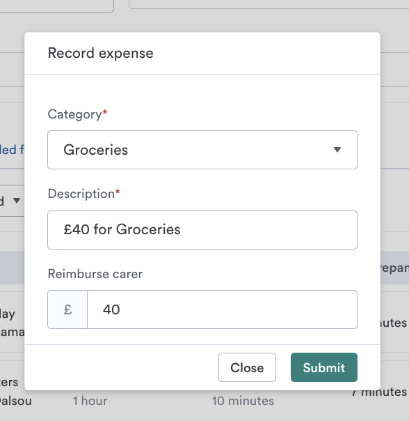The height and width of the screenshot is (421, 409).
Task: Click the 1 hour duration cell
Action: (x=90, y=401)
